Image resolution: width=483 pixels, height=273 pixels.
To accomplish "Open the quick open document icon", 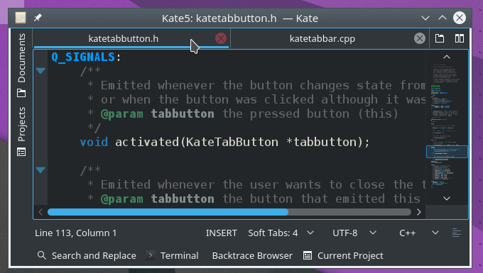I will point(440,38).
